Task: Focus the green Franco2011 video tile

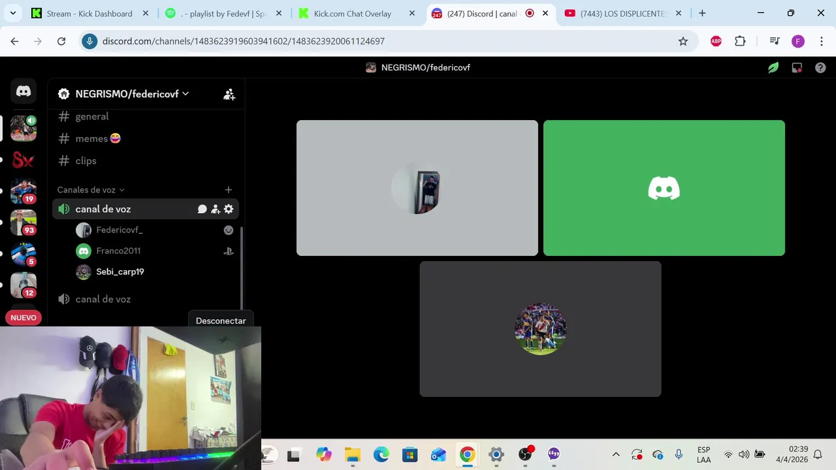Action: [x=664, y=188]
